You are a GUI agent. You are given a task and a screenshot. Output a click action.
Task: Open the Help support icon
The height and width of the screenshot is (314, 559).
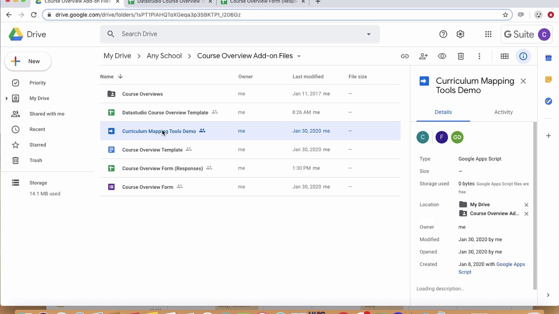[443, 34]
